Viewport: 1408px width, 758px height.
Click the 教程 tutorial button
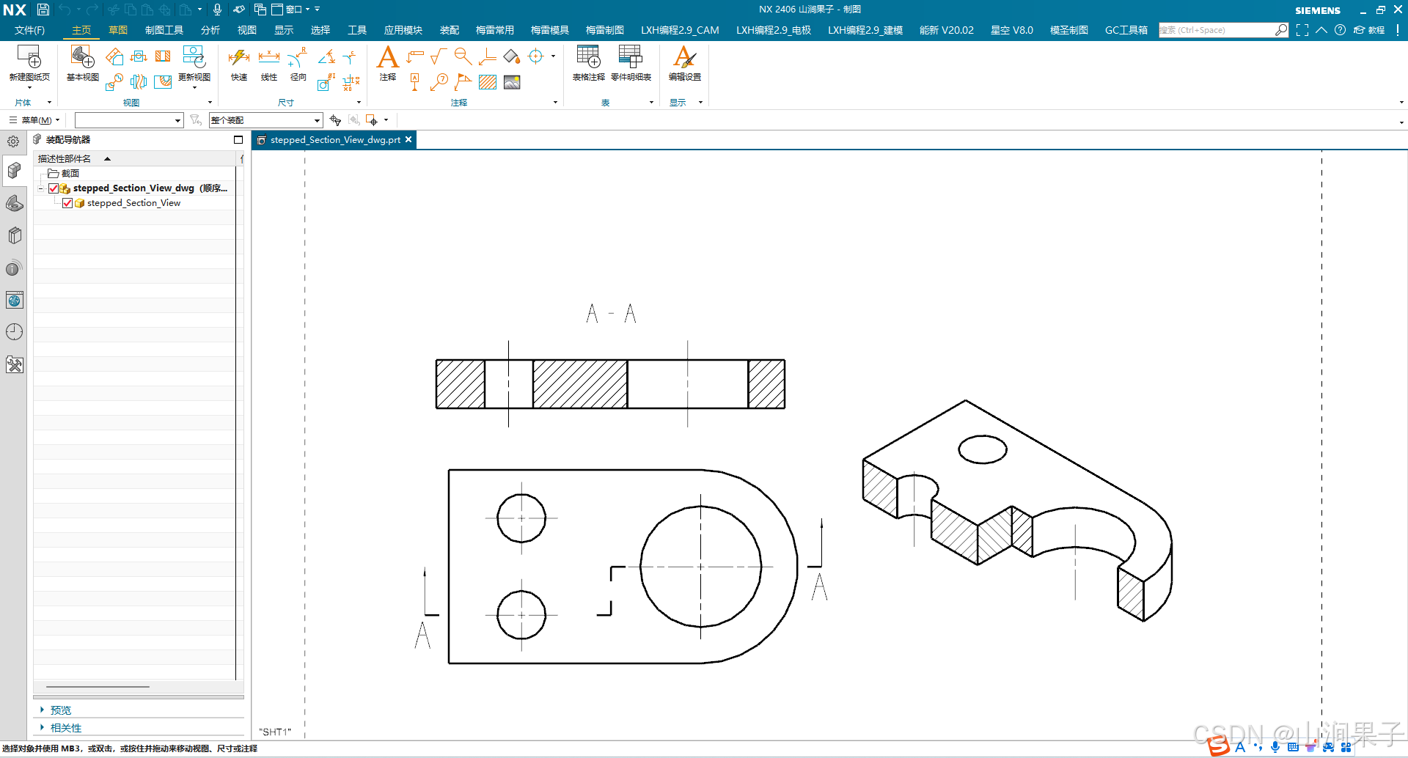pos(1370,30)
